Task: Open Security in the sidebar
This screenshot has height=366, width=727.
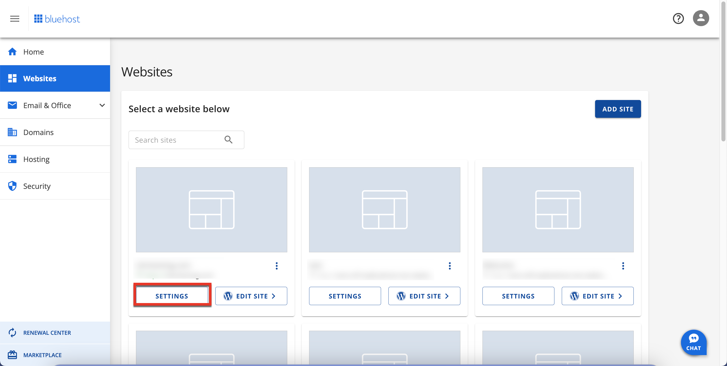Action: [55, 186]
